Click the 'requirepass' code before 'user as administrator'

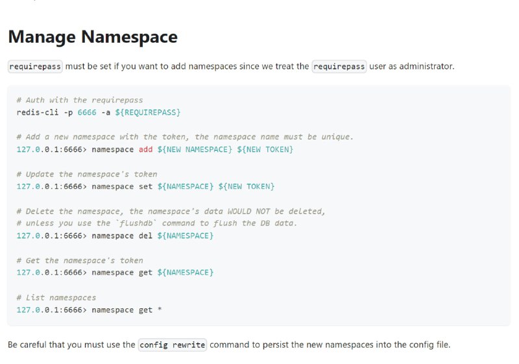pyautogui.click(x=339, y=67)
